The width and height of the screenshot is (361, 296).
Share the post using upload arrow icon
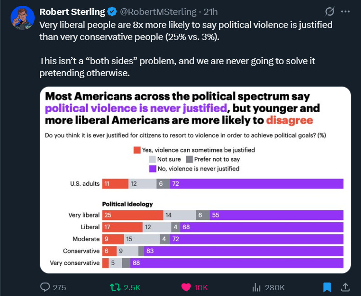point(345,287)
